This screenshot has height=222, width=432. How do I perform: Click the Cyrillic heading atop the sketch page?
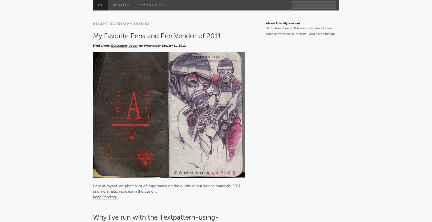(x=205, y=57)
